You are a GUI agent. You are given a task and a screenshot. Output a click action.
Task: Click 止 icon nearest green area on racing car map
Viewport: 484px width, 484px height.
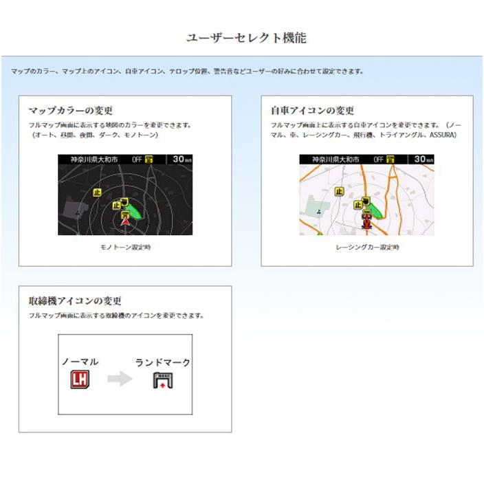(358, 205)
